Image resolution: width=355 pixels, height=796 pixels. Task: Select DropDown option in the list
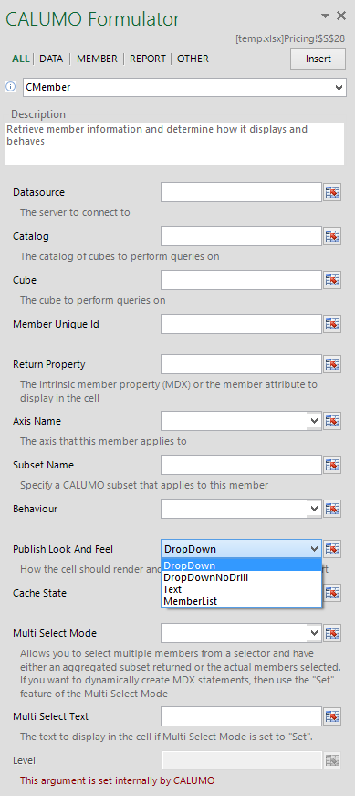pos(241,565)
